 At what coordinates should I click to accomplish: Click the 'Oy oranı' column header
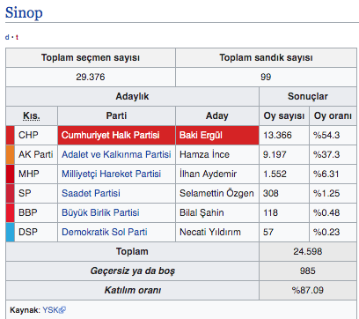[x=333, y=115]
